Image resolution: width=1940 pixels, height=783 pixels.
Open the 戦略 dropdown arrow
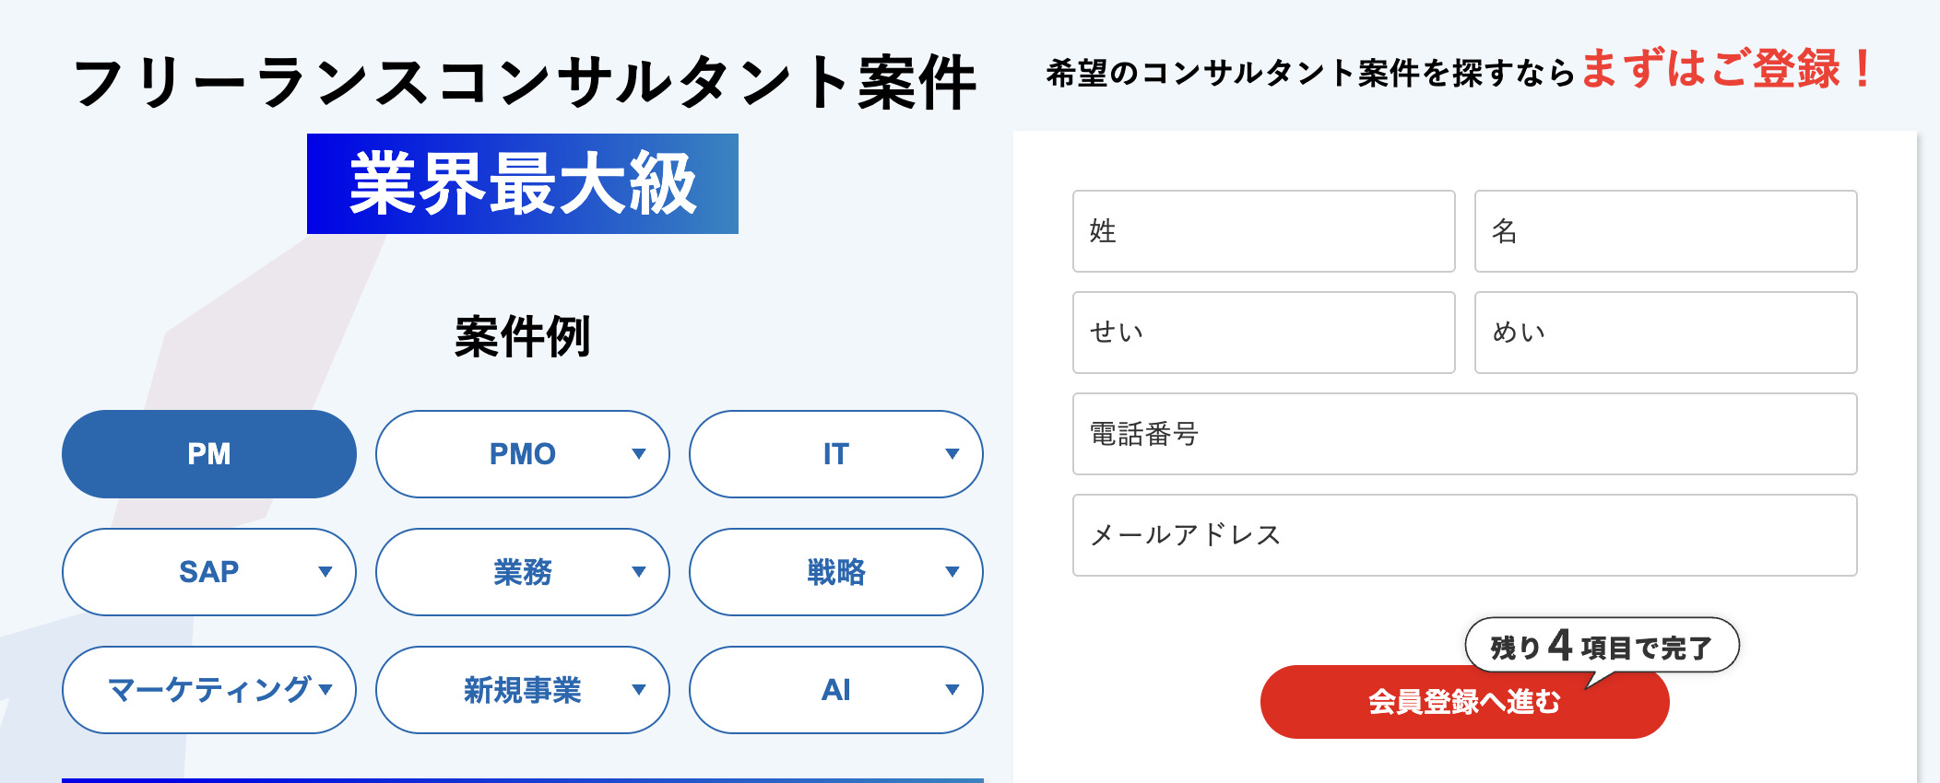pyautogui.click(x=952, y=572)
